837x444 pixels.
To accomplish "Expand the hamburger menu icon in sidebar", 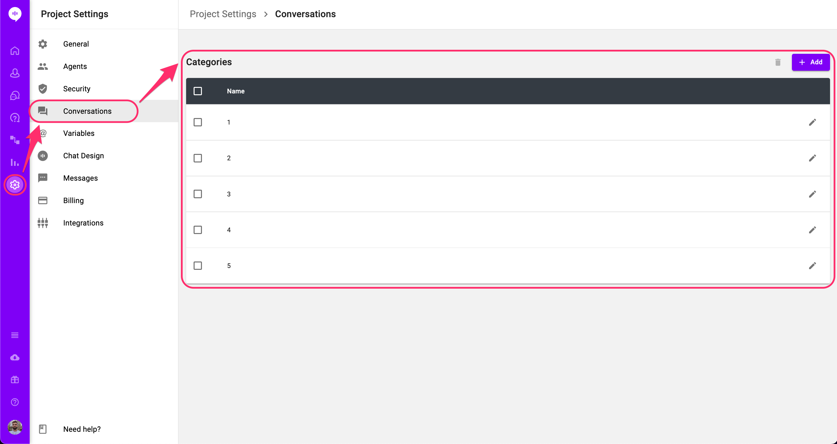I will pyautogui.click(x=15, y=335).
